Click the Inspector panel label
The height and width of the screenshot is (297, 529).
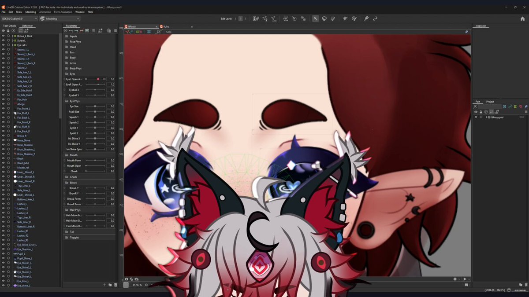pos(481,25)
